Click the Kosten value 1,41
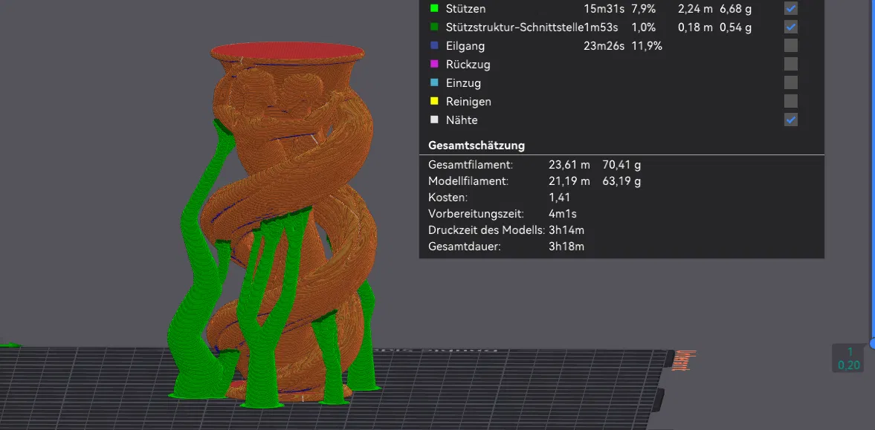875x430 pixels. 559,198
